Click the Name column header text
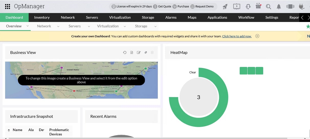This screenshot has height=139, width=310. pos(18,130)
